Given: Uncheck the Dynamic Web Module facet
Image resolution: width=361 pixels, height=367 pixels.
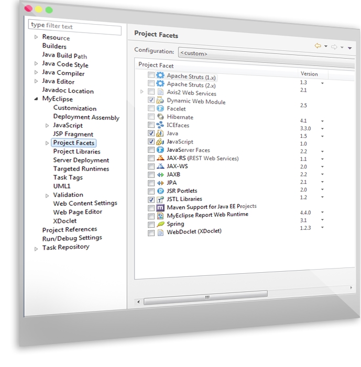Looking at the screenshot, I should [x=151, y=100].
